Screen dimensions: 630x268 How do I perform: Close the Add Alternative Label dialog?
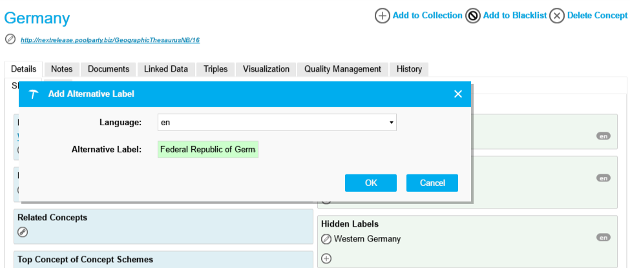pyautogui.click(x=458, y=94)
